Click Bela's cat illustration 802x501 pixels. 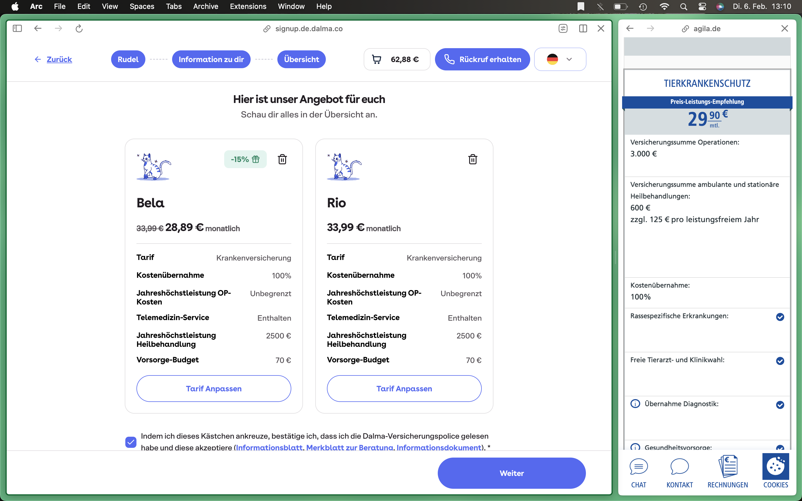tap(154, 167)
